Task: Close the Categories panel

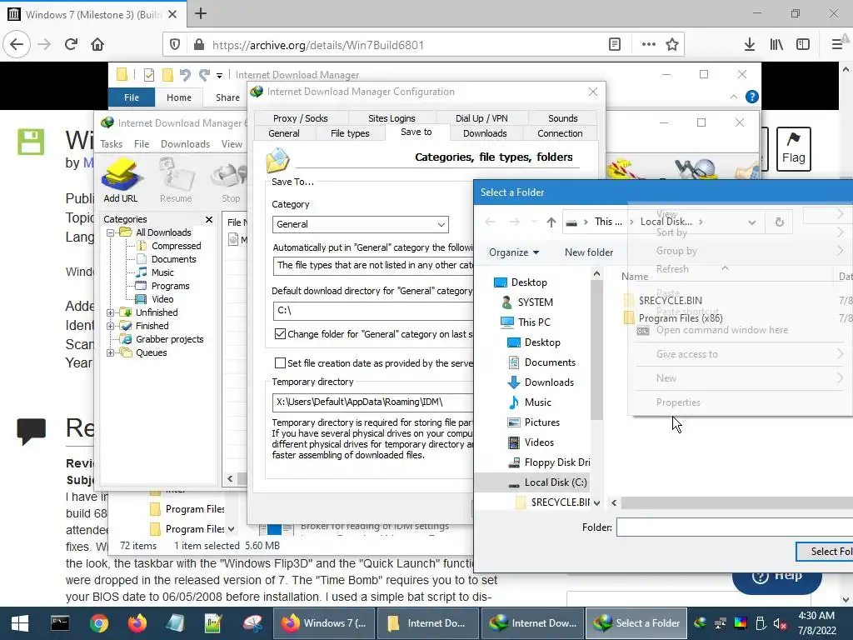Action: (x=209, y=219)
